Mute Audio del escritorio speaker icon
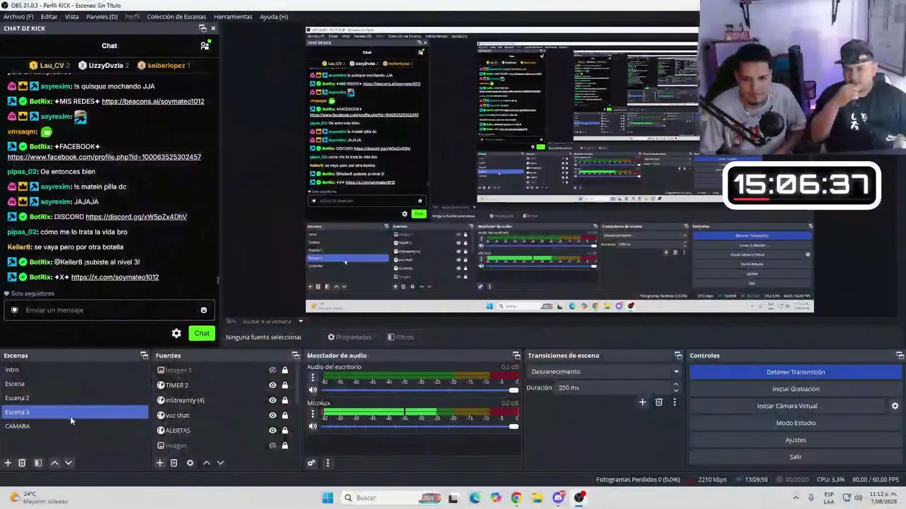 click(x=313, y=390)
